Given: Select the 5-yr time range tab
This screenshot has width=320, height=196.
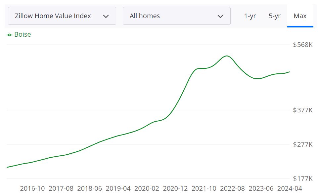Looking at the screenshot, I should 274,16.
